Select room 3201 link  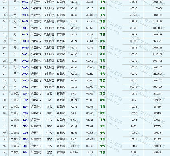coord(25,120)
